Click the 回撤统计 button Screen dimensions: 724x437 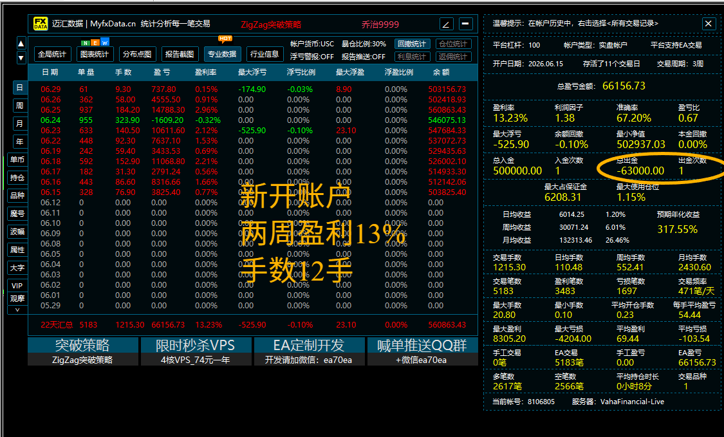click(413, 44)
